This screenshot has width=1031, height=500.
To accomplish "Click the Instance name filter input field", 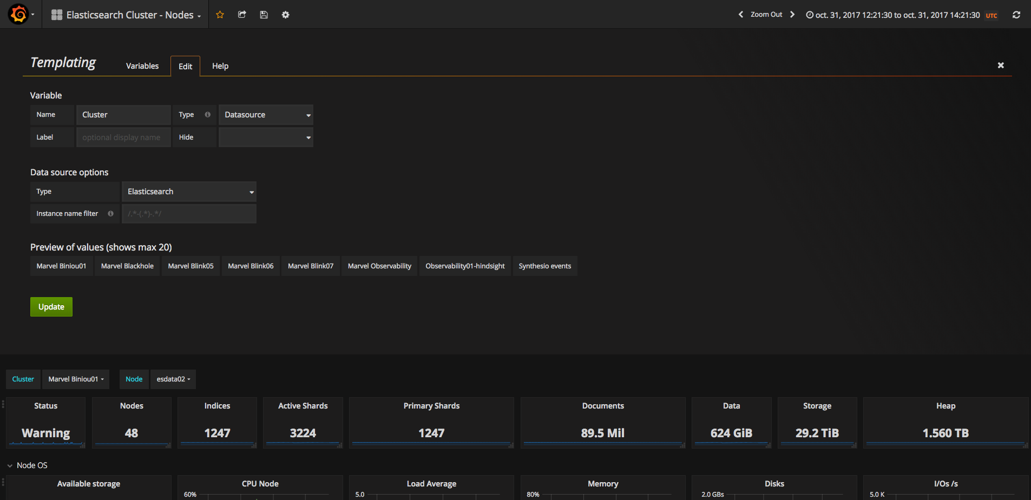I will click(x=189, y=214).
